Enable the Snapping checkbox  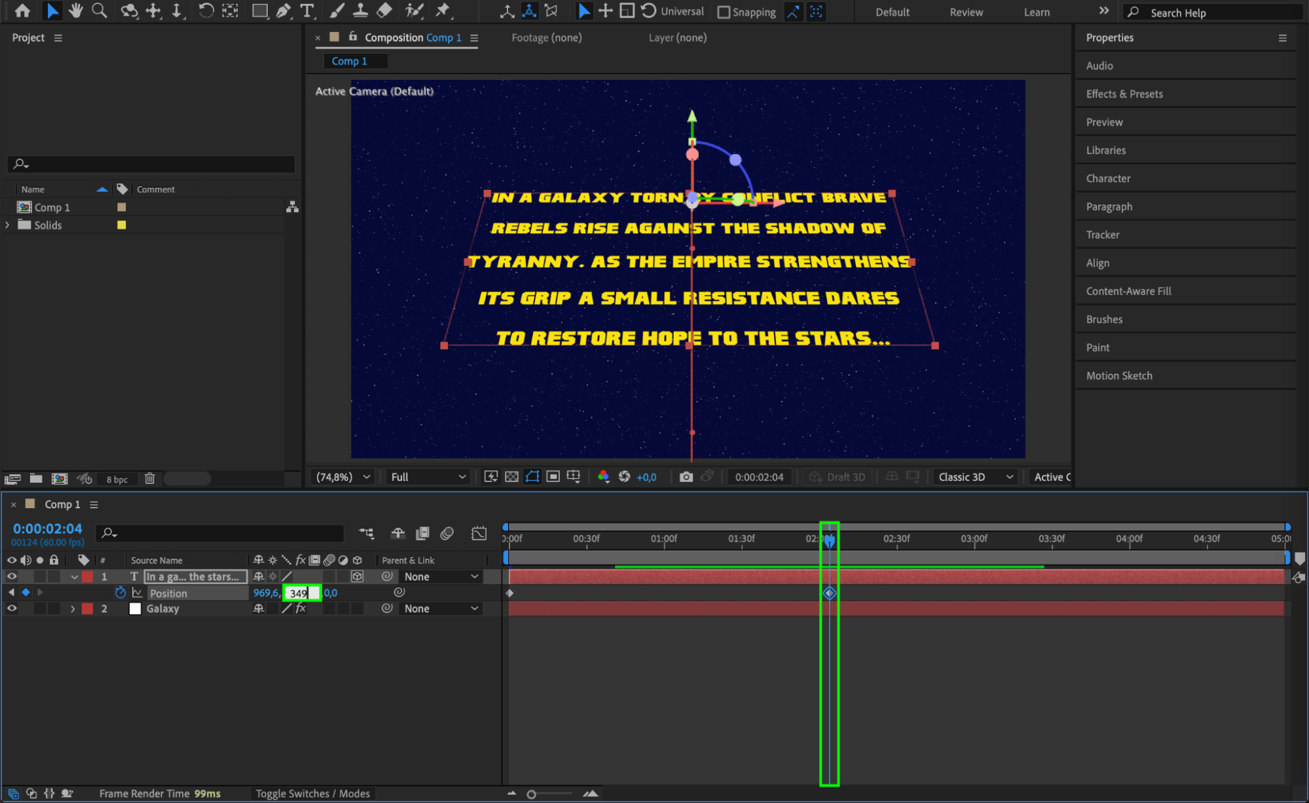[724, 12]
